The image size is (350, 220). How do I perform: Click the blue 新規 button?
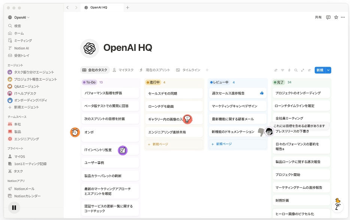pos(320,70)
